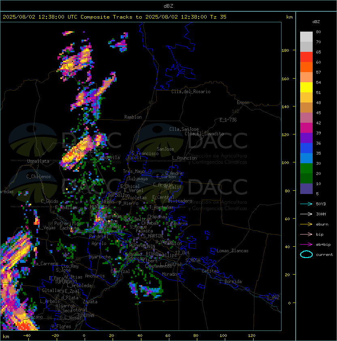337x341 pixels.
Task: Pick the orange 57-60 dBZ legend swatch
Action: coord(306,67)
